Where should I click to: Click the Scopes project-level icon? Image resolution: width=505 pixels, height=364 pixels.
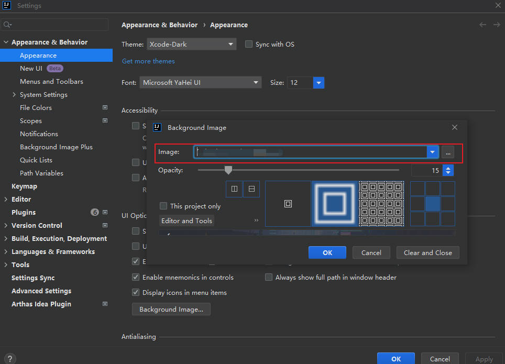click(105, 120)
